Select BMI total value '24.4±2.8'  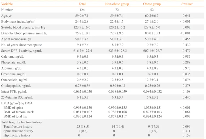click(82, 22)
